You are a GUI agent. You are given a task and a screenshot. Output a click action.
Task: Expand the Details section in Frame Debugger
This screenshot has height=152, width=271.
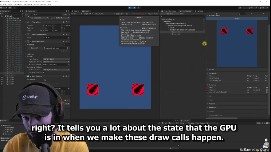click(x=211, y=69)
